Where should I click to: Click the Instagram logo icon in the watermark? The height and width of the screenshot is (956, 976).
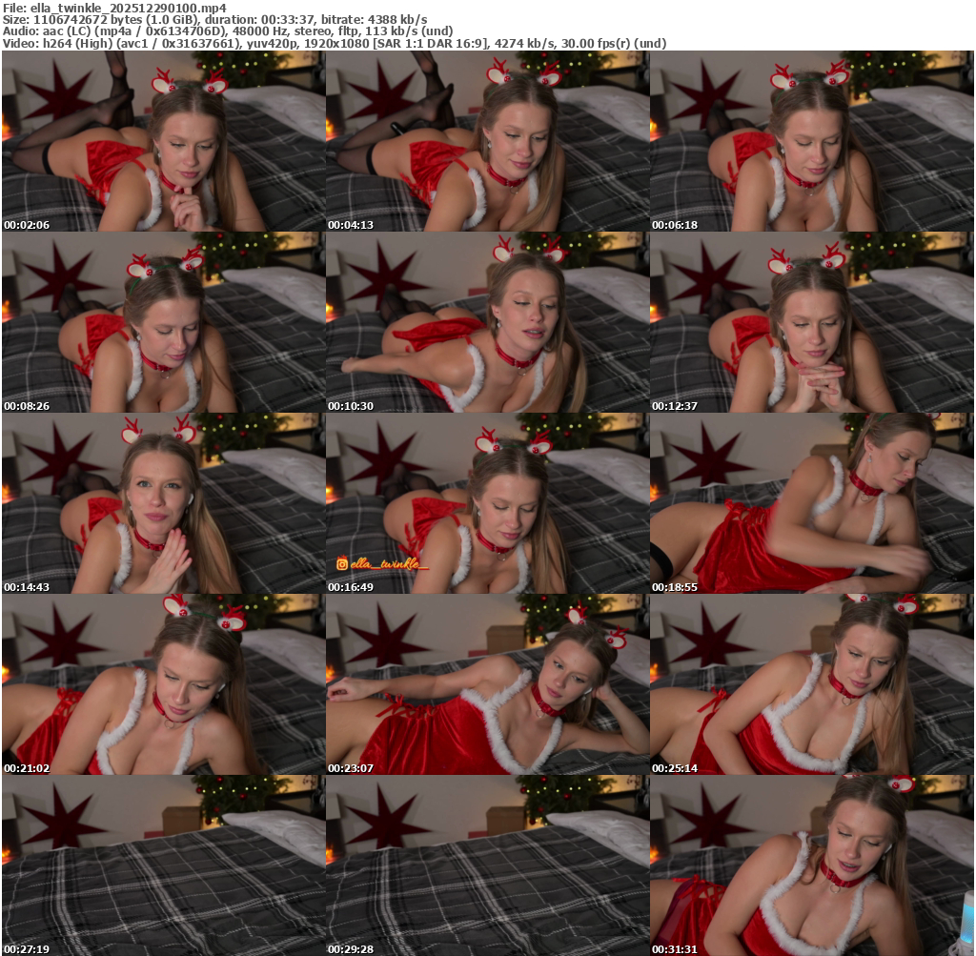pos(341,564)
